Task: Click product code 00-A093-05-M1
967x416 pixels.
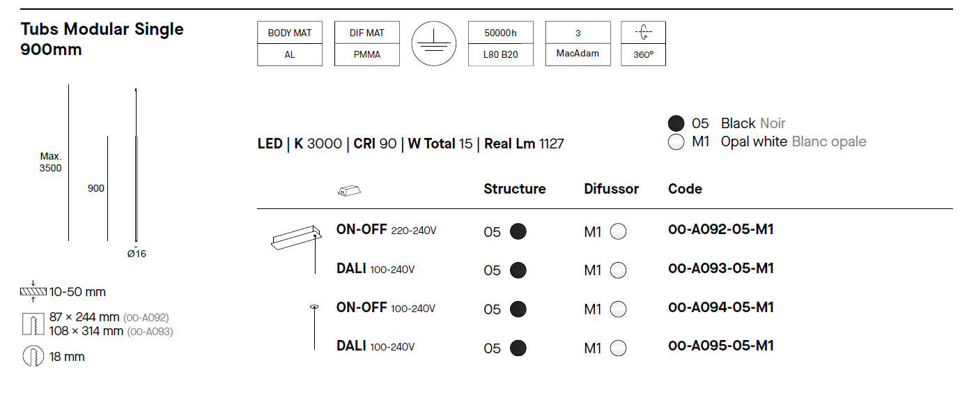Action: point(720,268)
